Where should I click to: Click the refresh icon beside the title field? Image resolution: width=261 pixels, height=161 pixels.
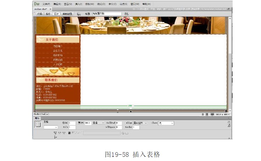tap(126, 14)
